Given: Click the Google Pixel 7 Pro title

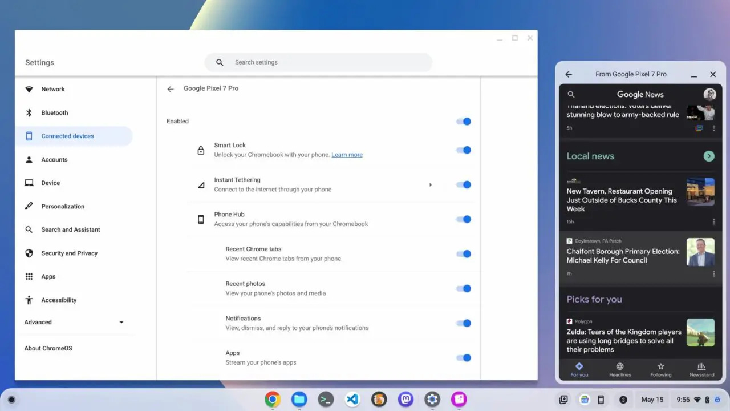Looking at the screenshot, I should point(211,89).
